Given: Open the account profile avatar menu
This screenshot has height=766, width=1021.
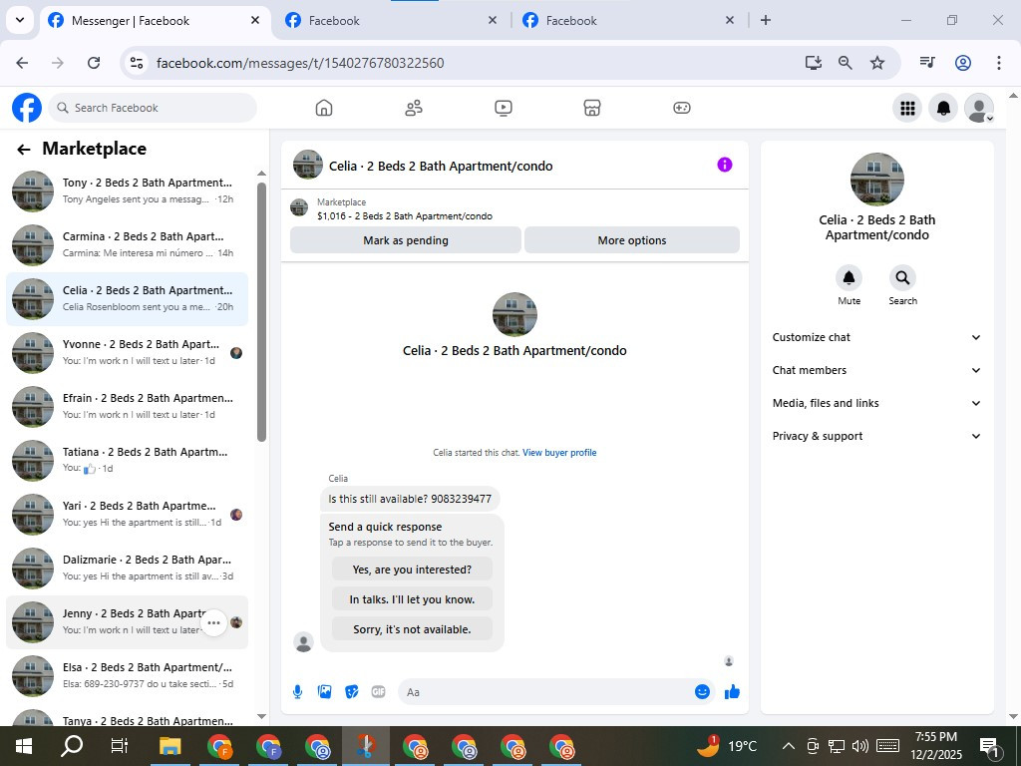Looking at the screenshot, I should 979,108.
